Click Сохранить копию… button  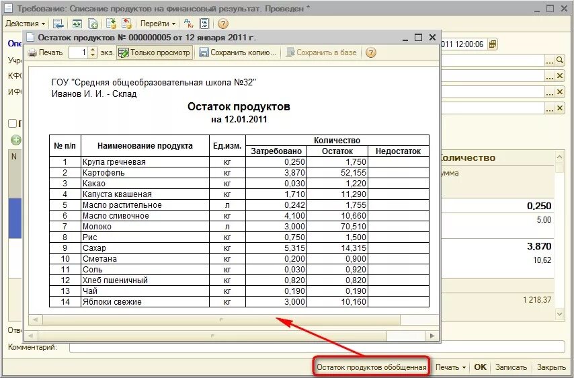(237, 52)
